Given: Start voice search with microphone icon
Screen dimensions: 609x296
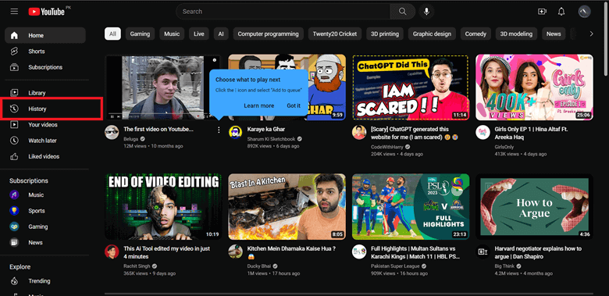Looking at the screenshot, I should 426,12.
